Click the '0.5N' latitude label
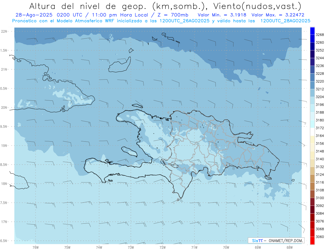This screenshot has height=251, width=325. click(x=4, y=89)
